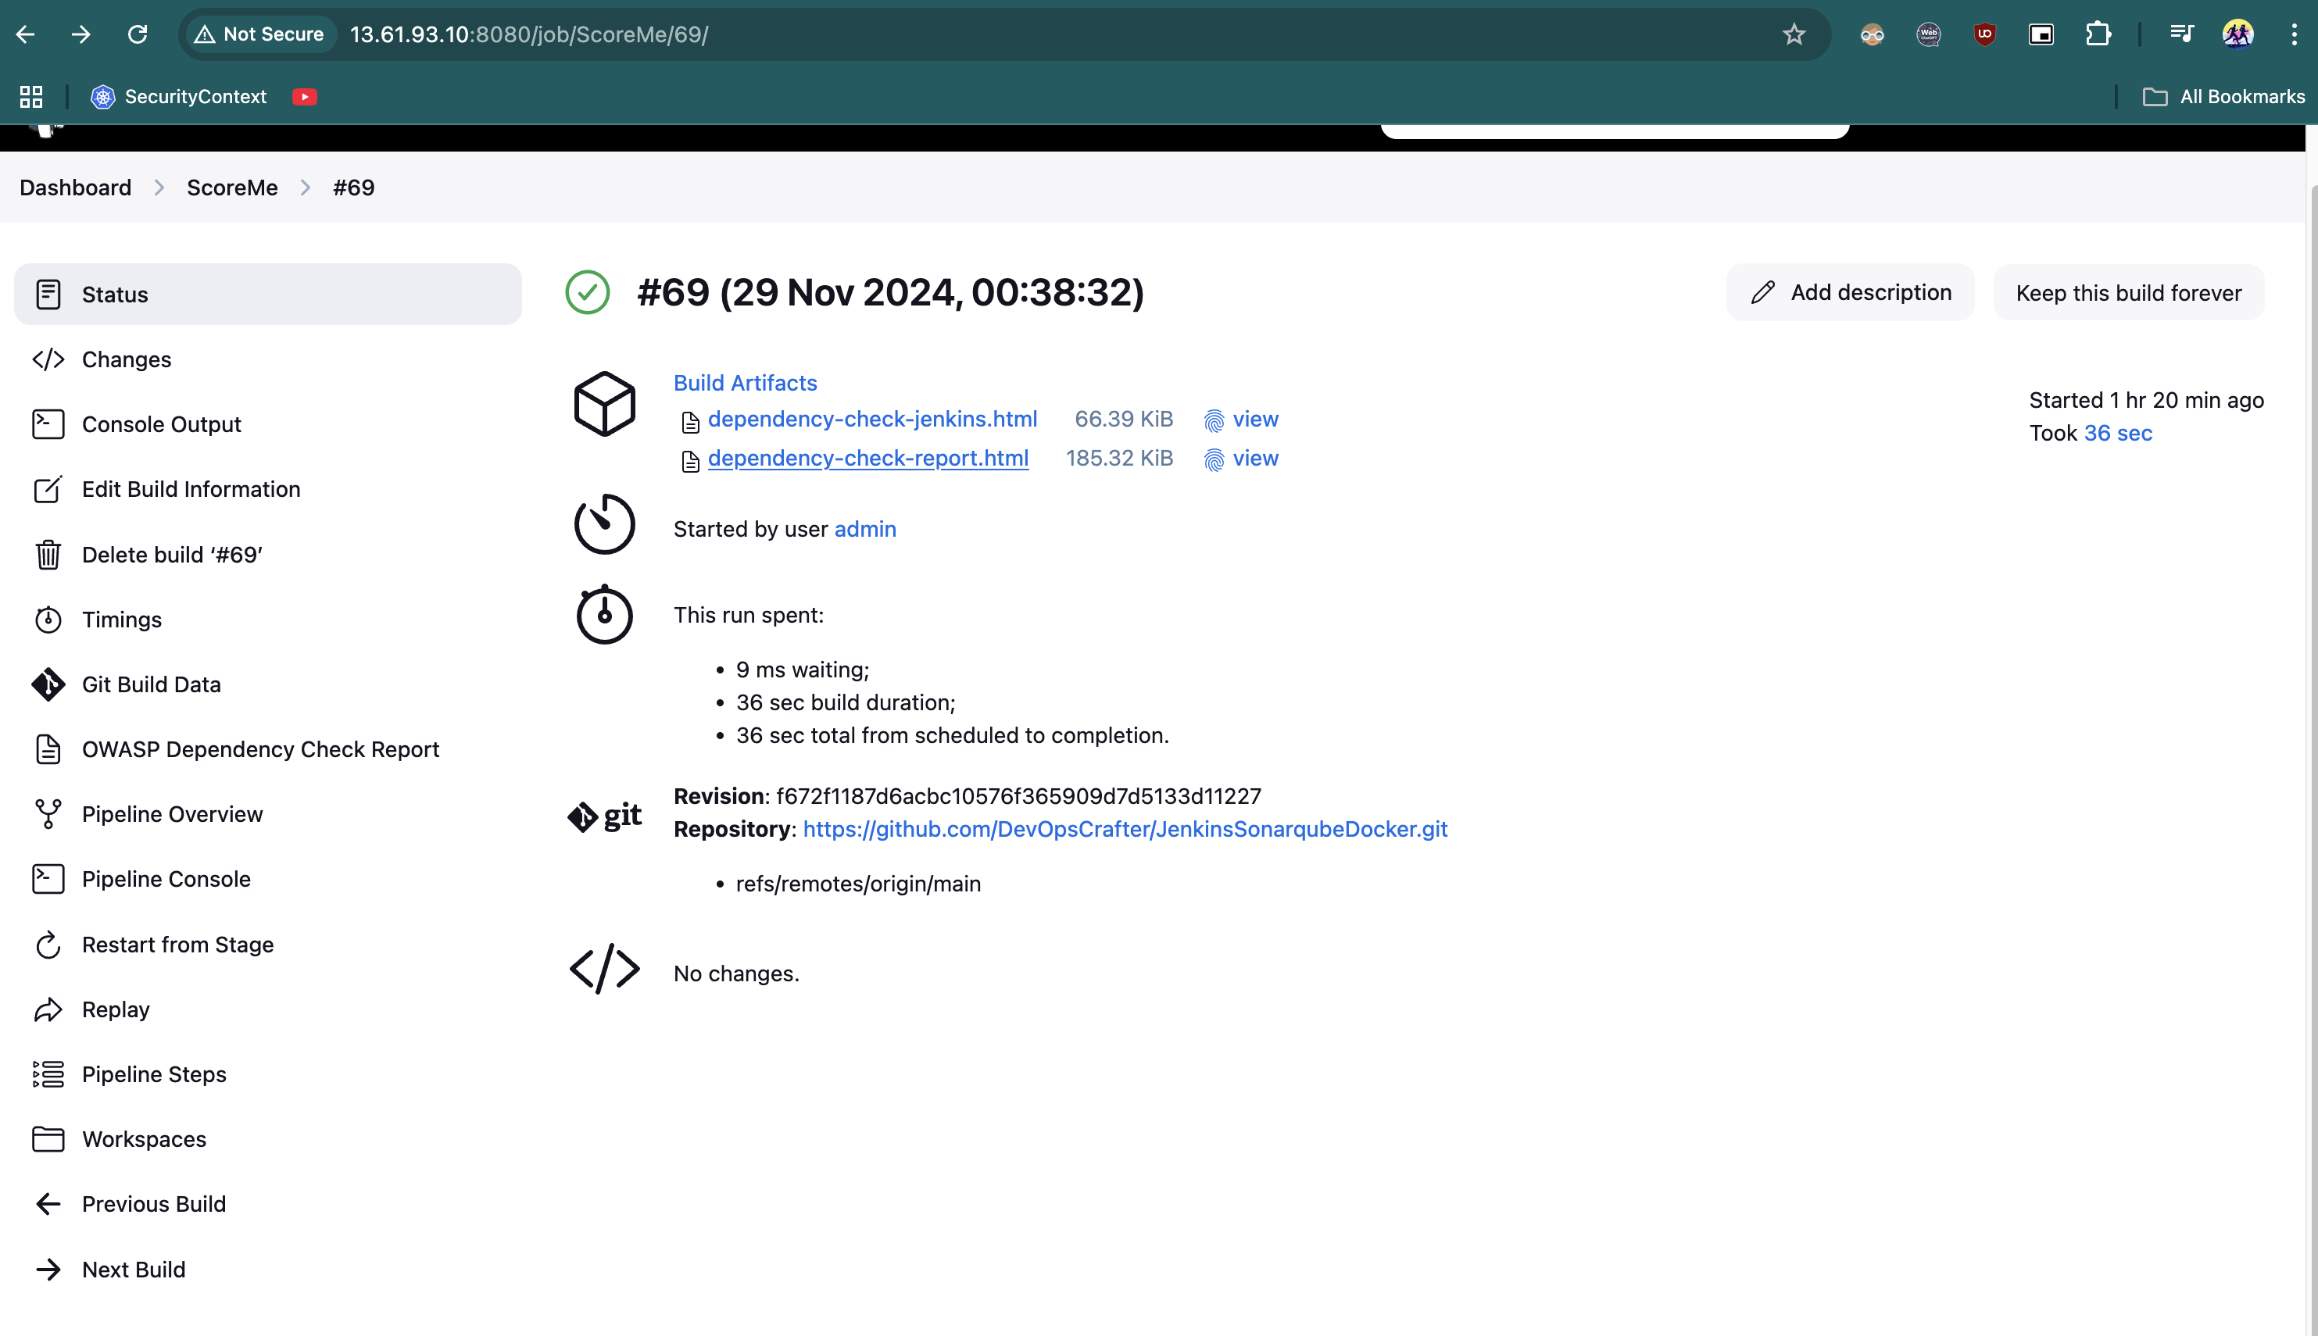Screen dimensions: 2318x1336
Task: Click fingerprint icon beside dependency-check-report.html
Action: pyautogui.click(x=1213, y=459)
